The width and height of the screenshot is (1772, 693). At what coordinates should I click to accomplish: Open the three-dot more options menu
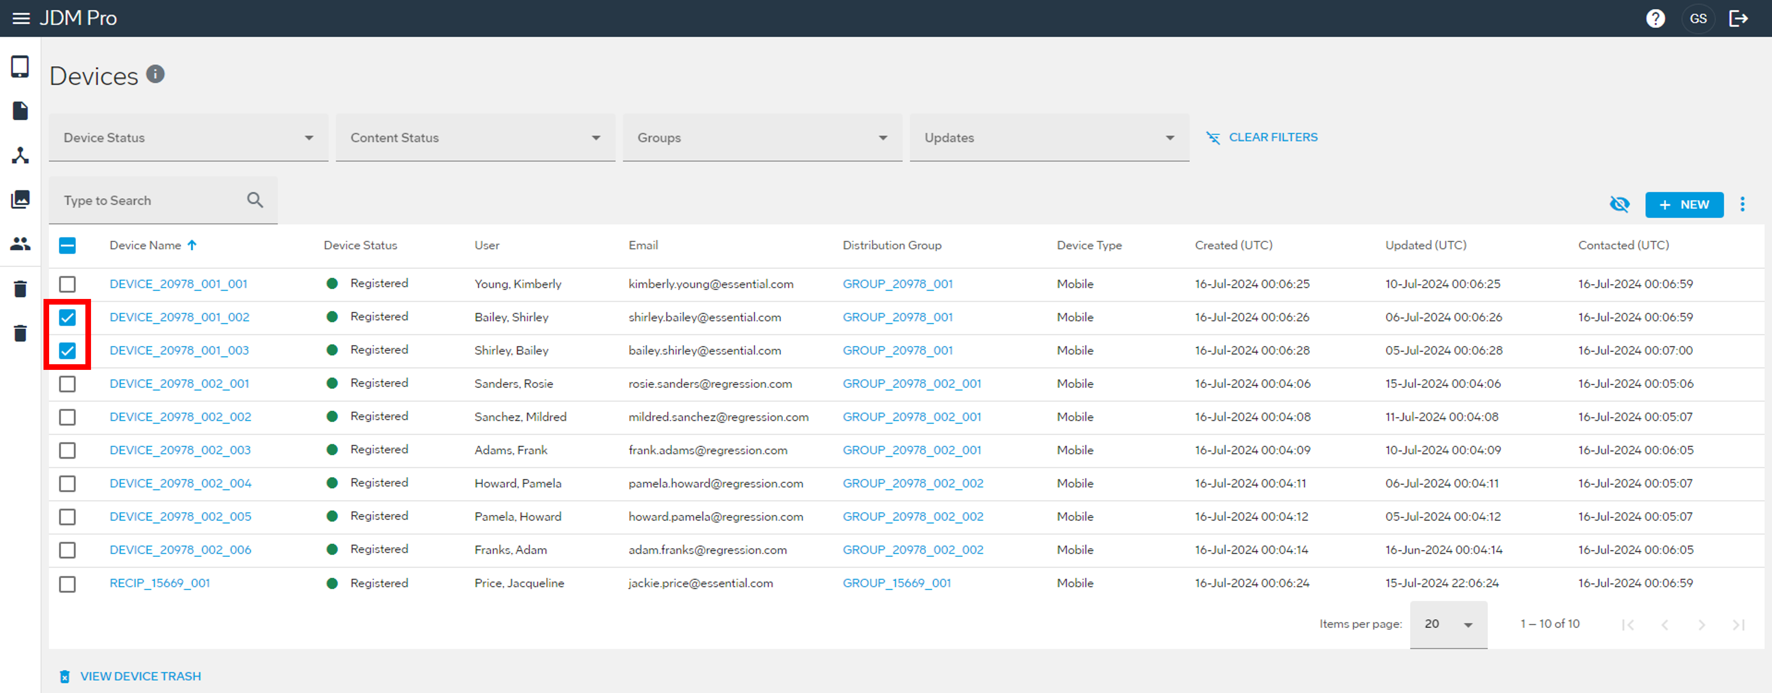[x=1743, y=204]
